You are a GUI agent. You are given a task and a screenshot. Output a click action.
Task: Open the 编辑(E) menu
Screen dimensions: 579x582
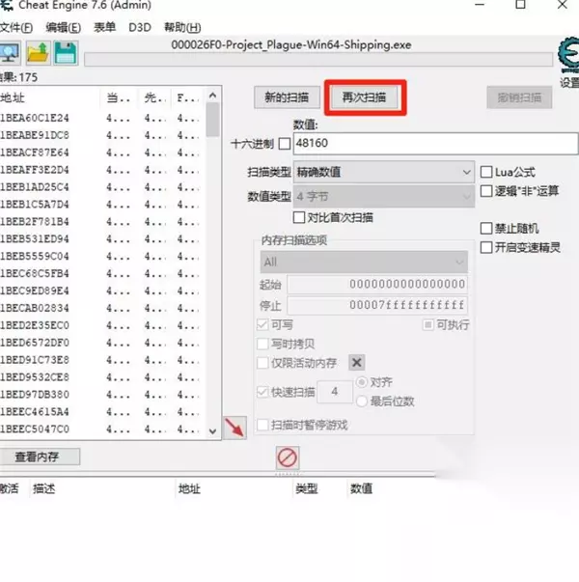click(63, 27)
